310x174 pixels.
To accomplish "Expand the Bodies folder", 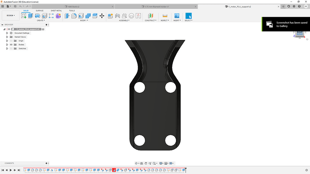I will click(x=7, y=44).
